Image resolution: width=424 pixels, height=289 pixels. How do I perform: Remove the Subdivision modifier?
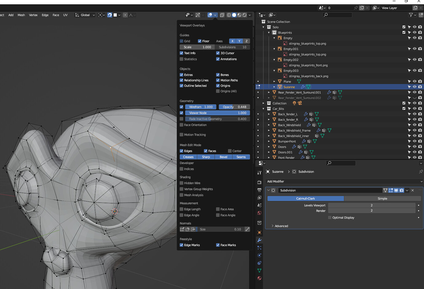[x=413, y=190]
